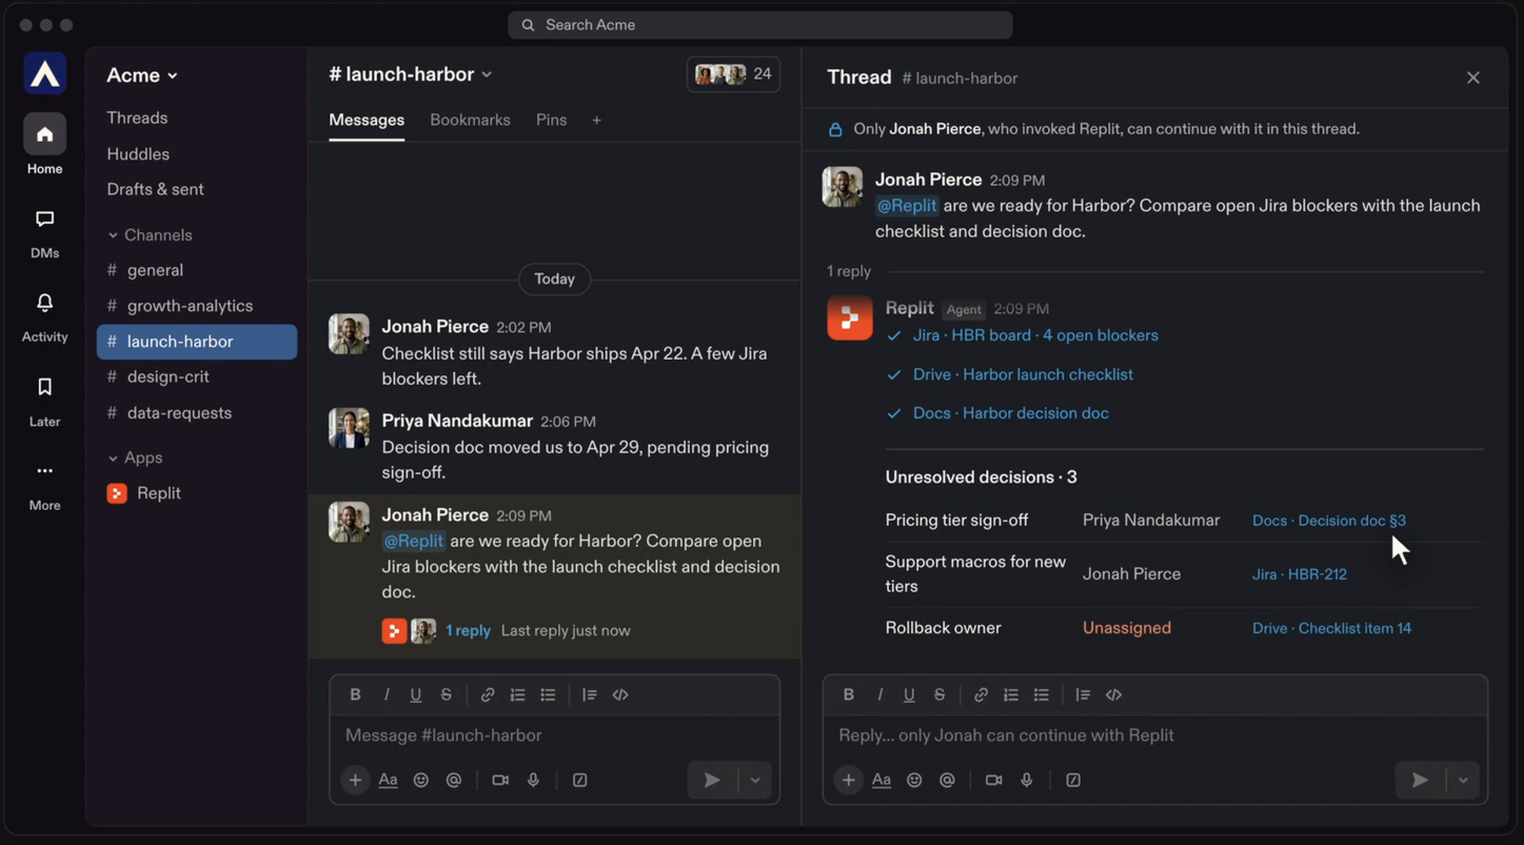This screenshot has height=845, width=1524.
Task: Insert bulleted list in thread composer
Action: click(1041, 695)
